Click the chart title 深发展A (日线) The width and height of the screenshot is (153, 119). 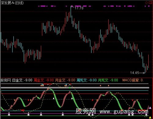[x=12, y=3]
